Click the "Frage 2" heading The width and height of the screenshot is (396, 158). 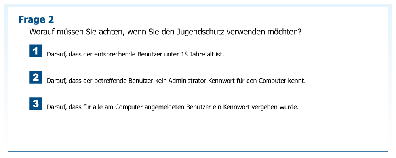[36, 20]
